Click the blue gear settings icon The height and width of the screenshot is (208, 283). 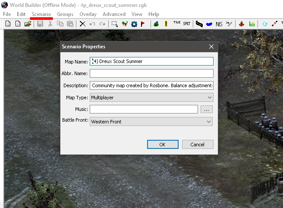(134, 24)
